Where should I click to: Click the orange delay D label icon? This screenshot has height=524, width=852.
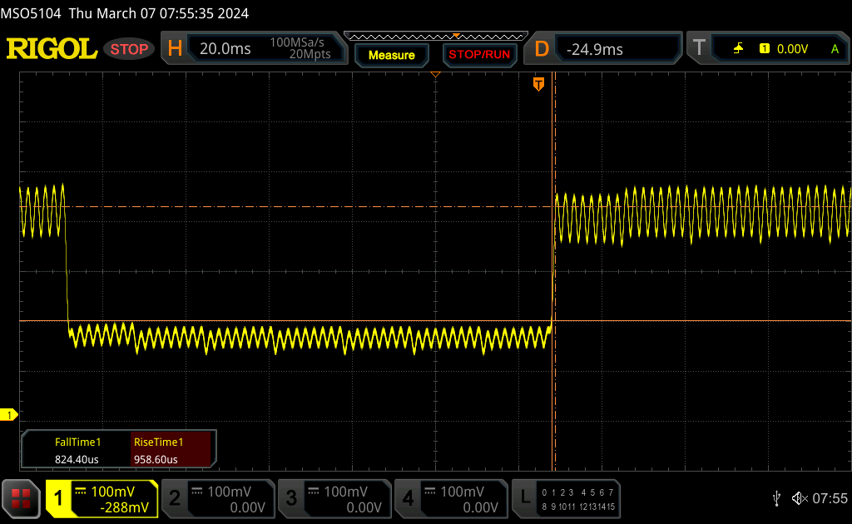click(x=542, y=49)
